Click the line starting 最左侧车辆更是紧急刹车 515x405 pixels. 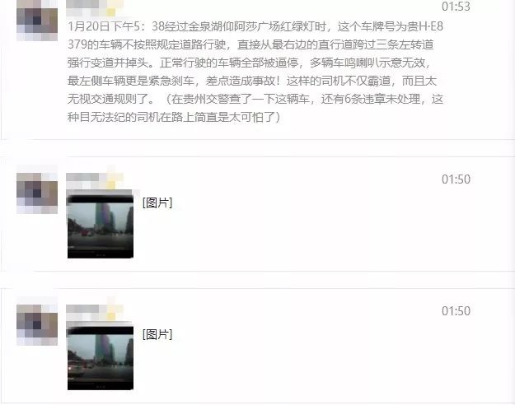point(252,81)
